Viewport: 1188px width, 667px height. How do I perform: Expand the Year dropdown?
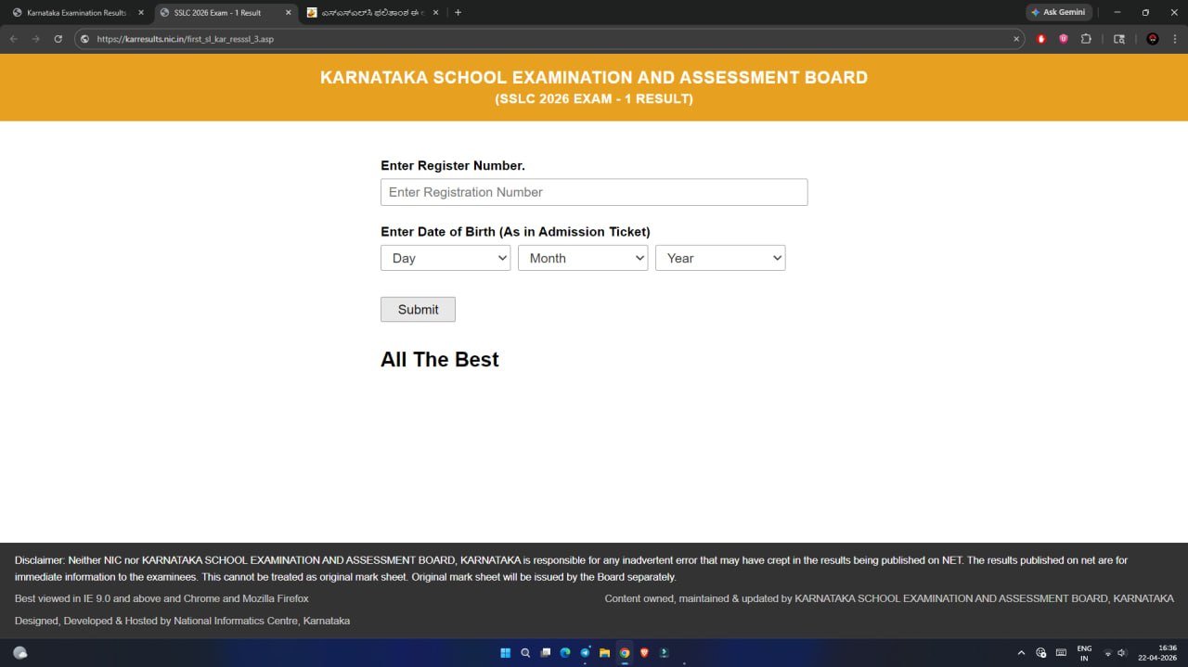(x=720, y=258)
